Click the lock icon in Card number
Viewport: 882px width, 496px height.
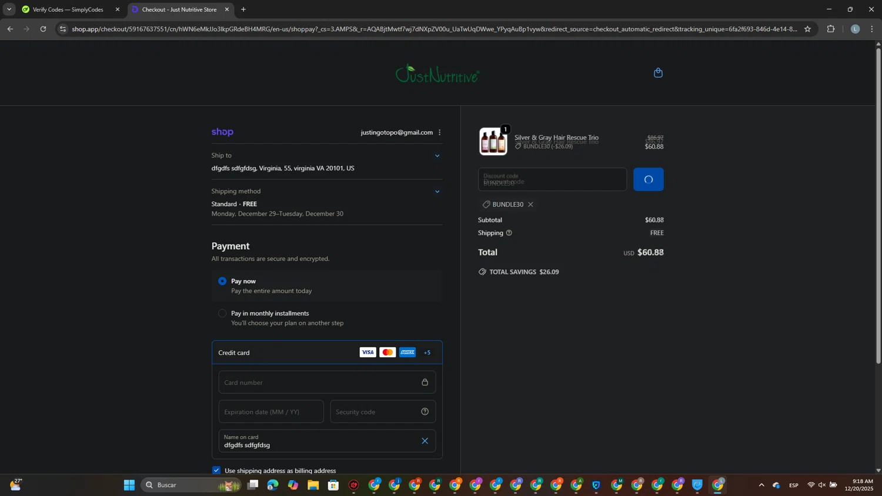click(425, 382)
